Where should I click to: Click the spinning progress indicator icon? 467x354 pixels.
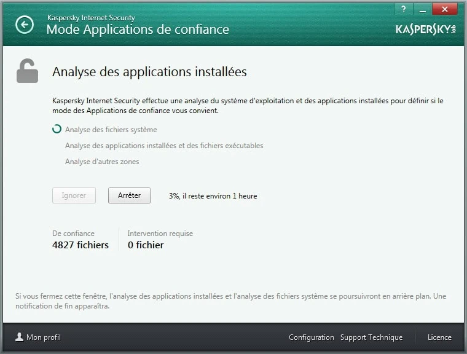tap(57, 130)
